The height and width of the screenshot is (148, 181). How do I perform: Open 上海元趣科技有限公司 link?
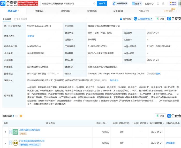(x=30, y=130)
